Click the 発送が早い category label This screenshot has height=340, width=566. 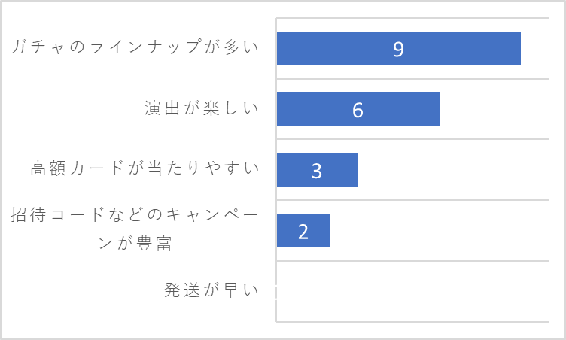(x=211, y=290)
